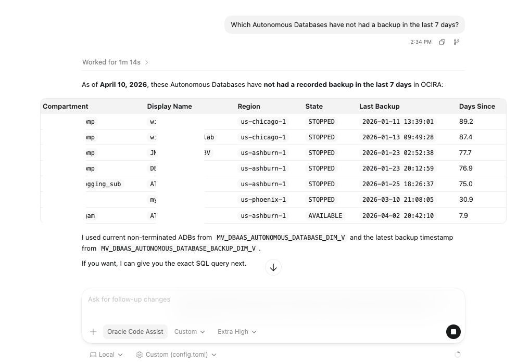Click the Days Since column header

[477, 107]
